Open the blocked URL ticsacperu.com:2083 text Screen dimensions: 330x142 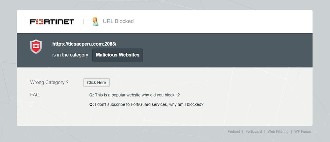coord(84,44)
